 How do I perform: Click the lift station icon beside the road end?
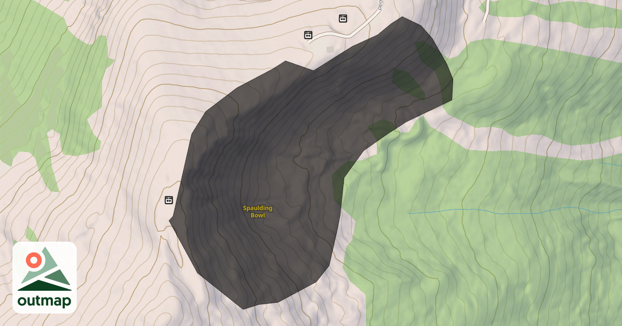click(308, 35)
